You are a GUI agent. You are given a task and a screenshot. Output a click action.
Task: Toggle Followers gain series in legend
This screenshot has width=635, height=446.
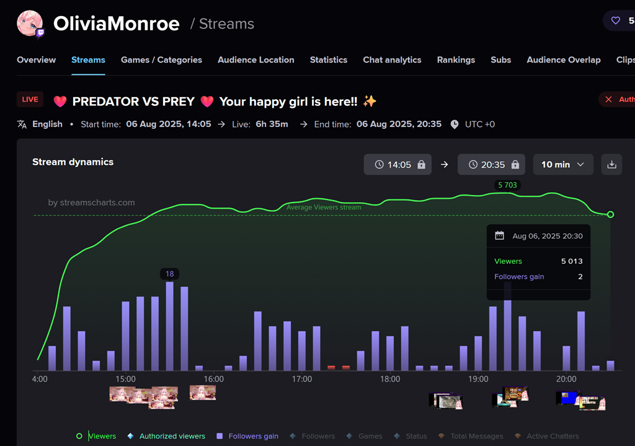click(x=247, y=436)
